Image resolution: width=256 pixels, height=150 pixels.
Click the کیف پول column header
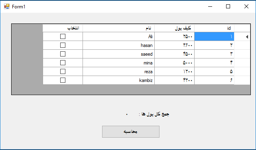point(174,28)
